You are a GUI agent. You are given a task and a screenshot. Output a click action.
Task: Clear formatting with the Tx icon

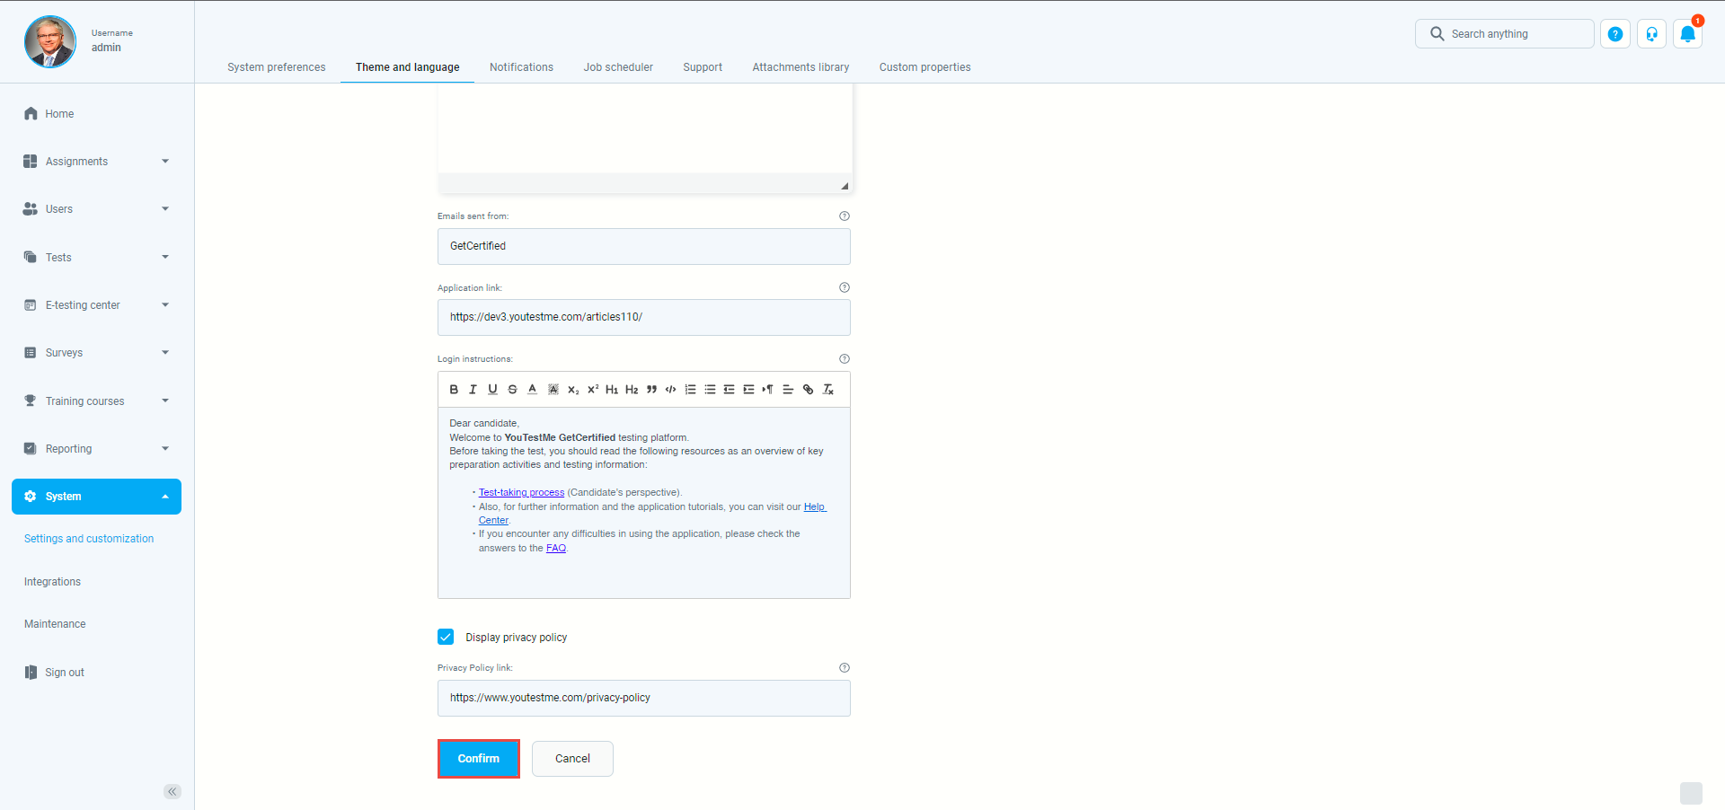(x=828, y=390)
